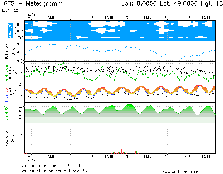Select the "T-Min, Max" axis title
This screenshot has width=223, height=174.
pos(6,95)
